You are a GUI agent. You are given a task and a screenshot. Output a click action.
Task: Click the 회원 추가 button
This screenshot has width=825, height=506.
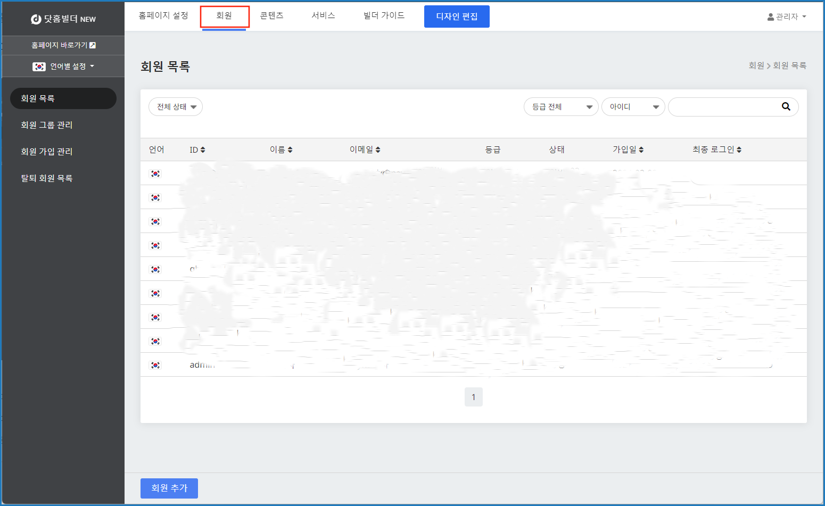click(x=169, y=488)
